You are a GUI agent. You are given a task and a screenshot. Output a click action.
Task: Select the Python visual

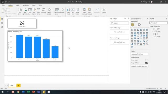144,41
